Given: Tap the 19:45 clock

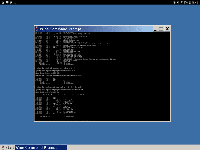Looking at the screenshot, I should click(195, 2).
